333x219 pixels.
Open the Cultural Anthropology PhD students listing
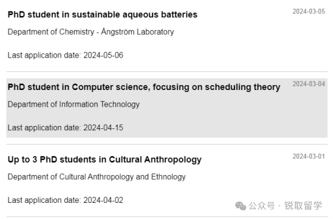point(105,160)
